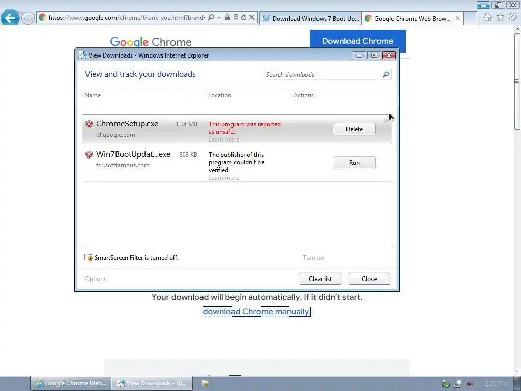Sort downloads by Name column
The image size is (521, 391).
pyautogui.click(x=93, y=95)
